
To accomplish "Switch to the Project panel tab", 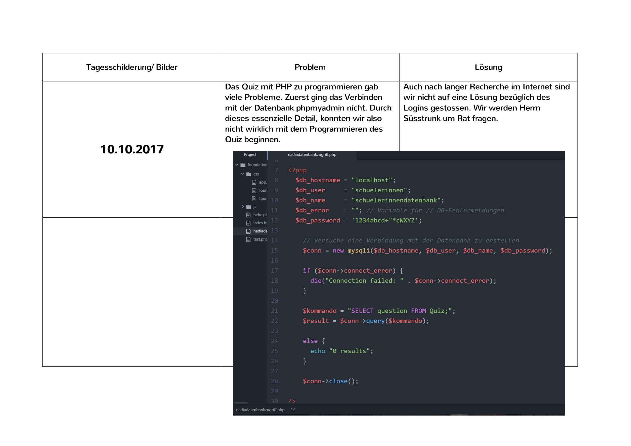I will (x=250, y=155).
